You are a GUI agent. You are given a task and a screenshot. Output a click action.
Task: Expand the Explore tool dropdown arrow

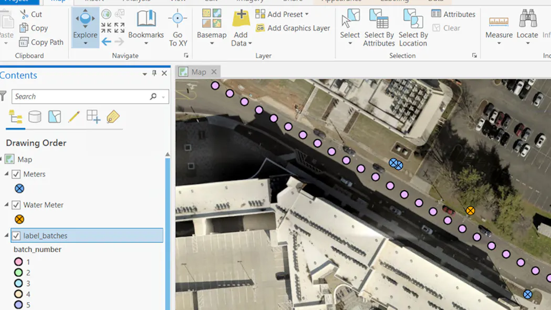tap(86, 43)
